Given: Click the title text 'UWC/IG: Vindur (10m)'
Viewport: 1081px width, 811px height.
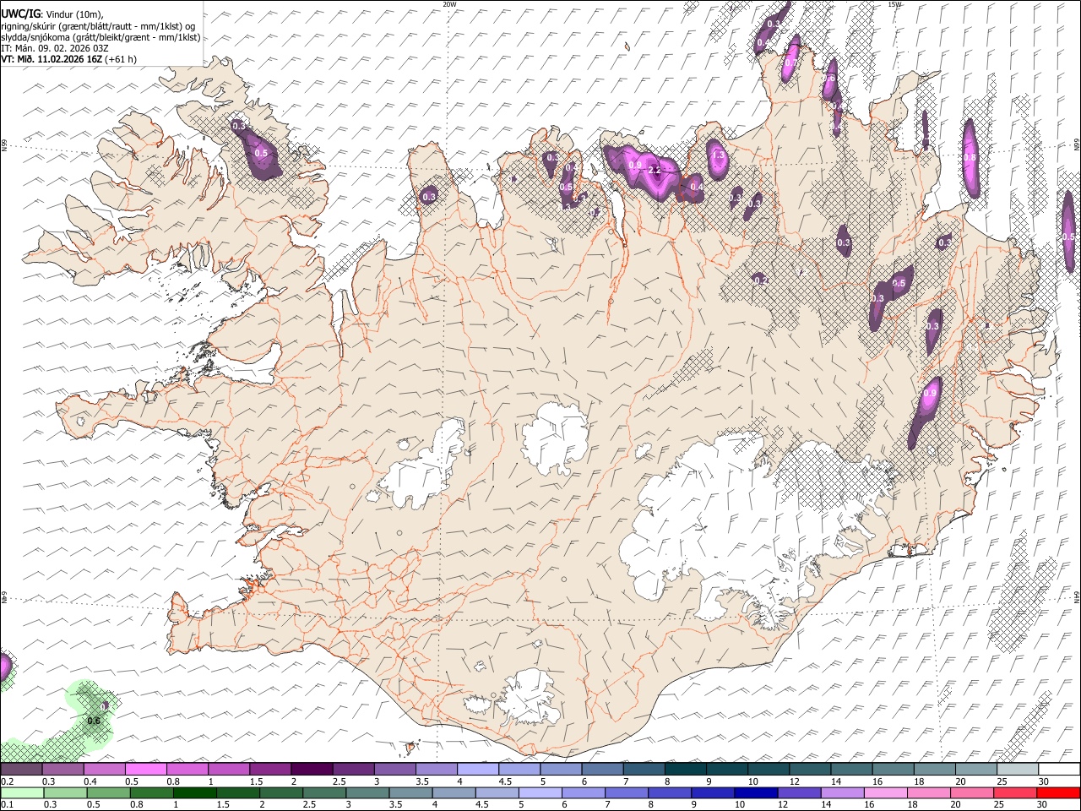Looking at the screenshot, I should click(x=52, y=14).
